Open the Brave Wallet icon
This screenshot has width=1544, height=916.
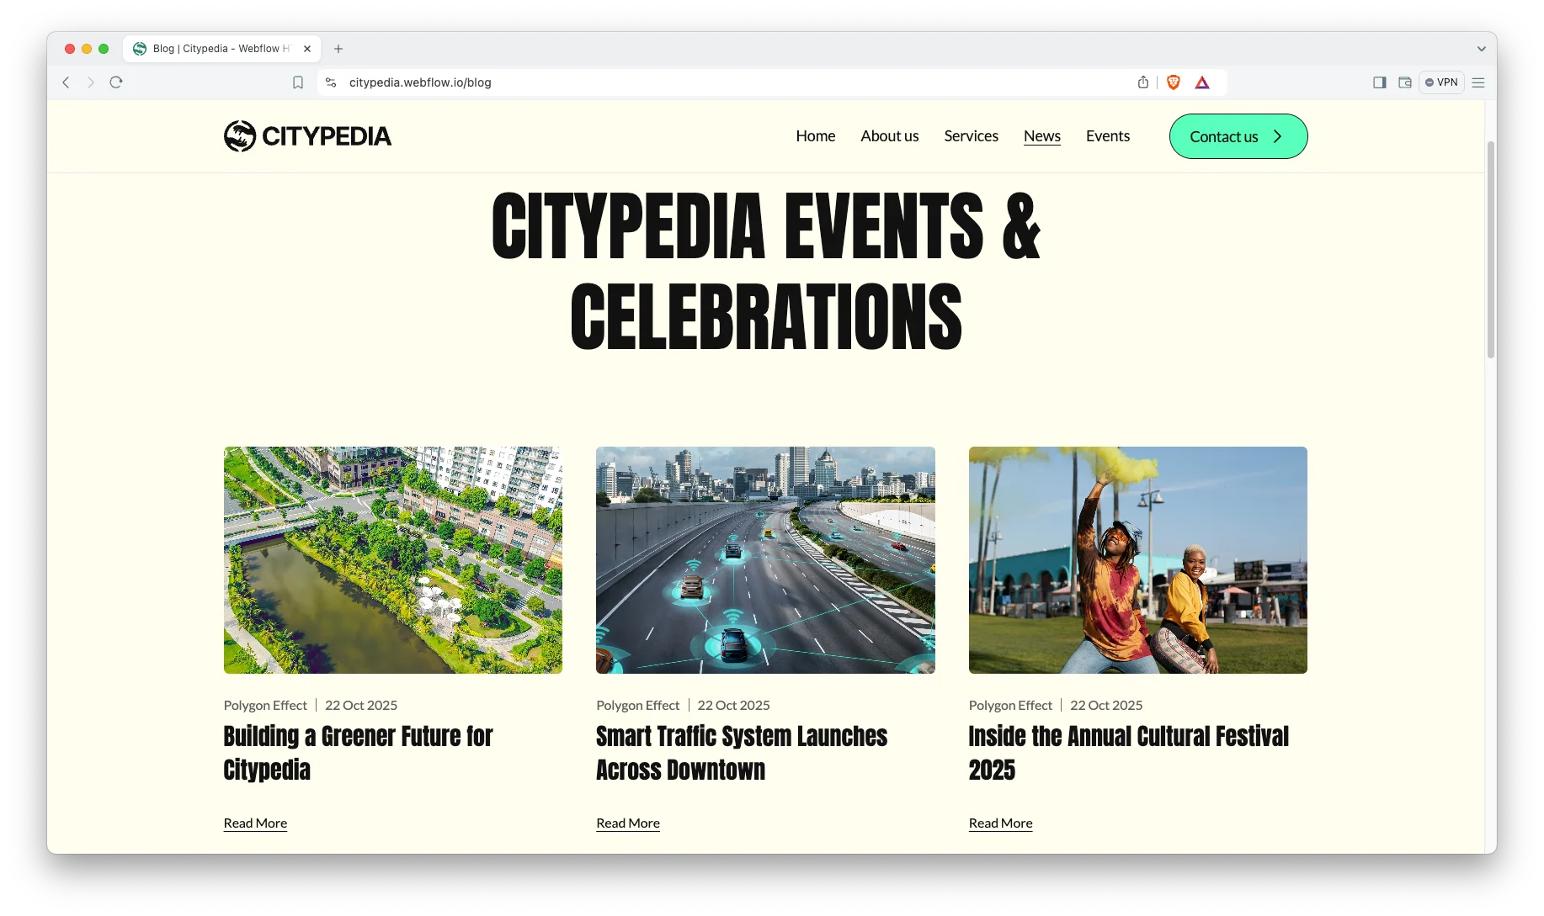click(1405, 82)
